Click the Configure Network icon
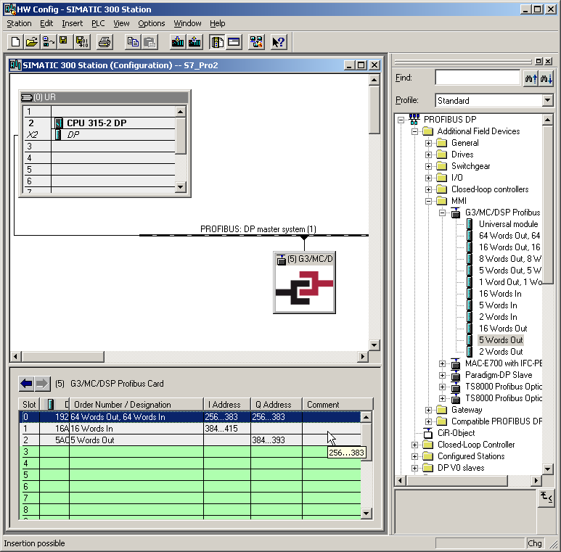The height and width of the screenshot is (552, 561). pyautogui.click(x=256, y=42)
